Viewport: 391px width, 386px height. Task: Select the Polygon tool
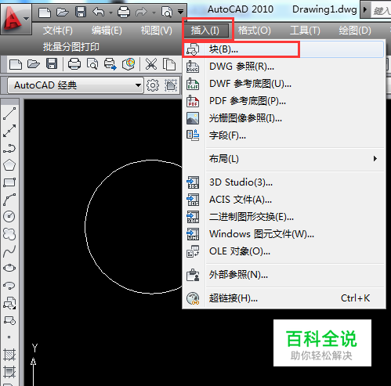click(x=9, y=165)
